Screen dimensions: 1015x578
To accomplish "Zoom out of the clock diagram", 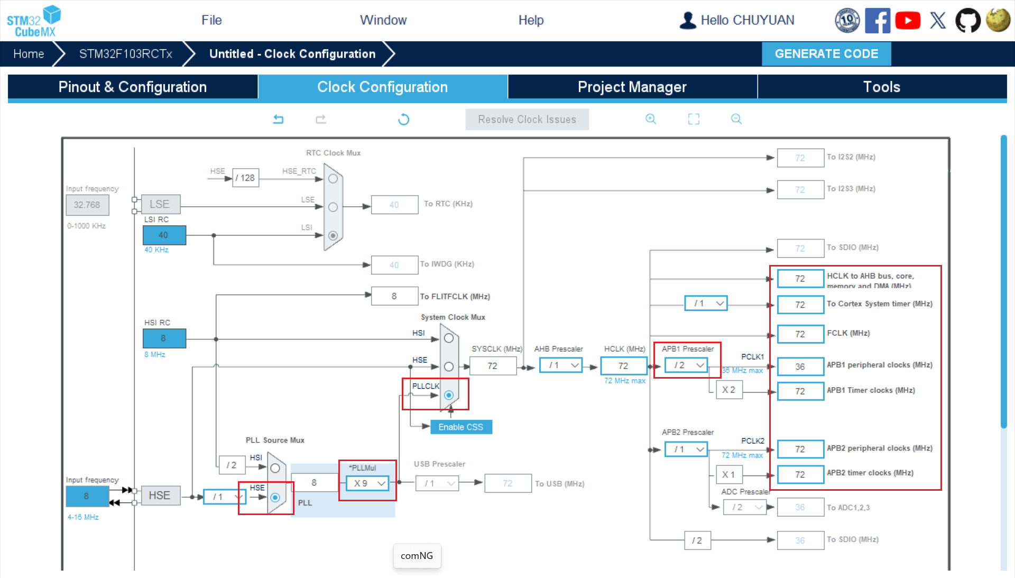I will [736, 119].
